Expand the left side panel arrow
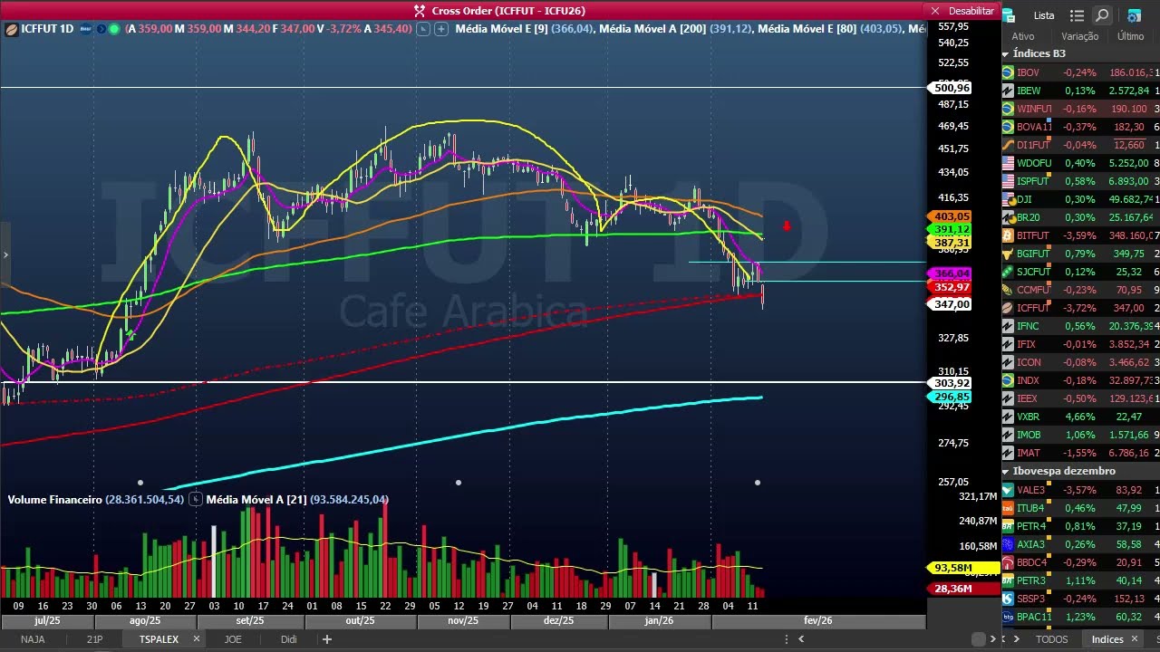The image size is (1160, 652). point(5,255)
